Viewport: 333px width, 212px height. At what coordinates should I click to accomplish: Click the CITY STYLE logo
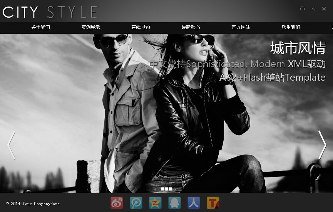coord(49,12)
